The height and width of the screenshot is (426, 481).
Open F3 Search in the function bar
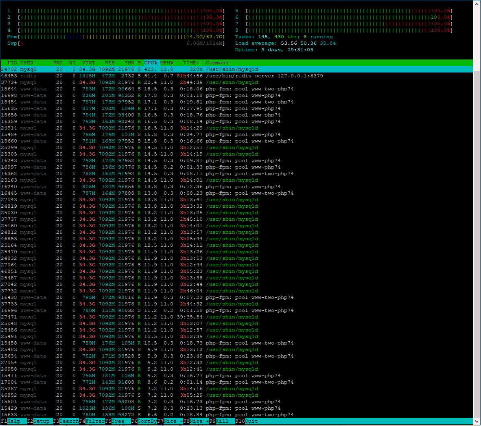pyautogui.click(x=66, y=421)
